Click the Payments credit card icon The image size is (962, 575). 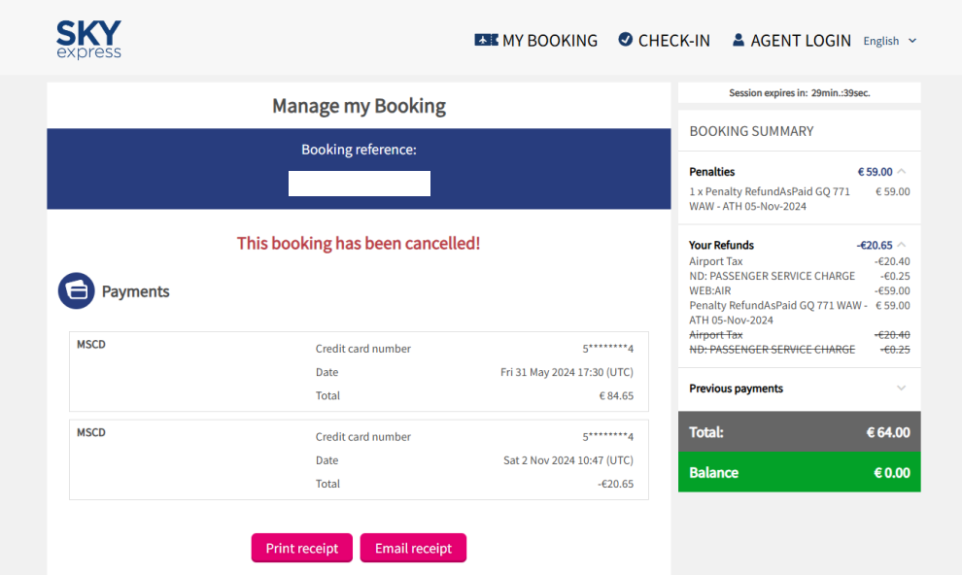[x=76, y=291]
